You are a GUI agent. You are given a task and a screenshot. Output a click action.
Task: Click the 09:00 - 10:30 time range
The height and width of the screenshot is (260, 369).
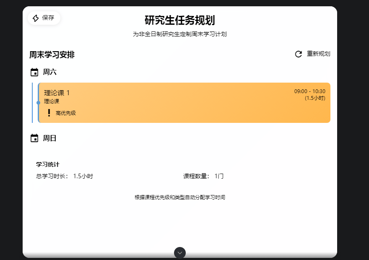[x=309, y=91]
